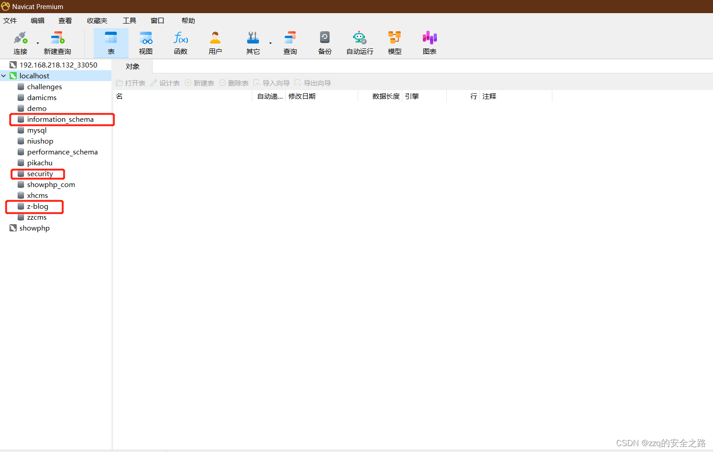Select the challenges database

pyautogui.click(x=44, y=87)
